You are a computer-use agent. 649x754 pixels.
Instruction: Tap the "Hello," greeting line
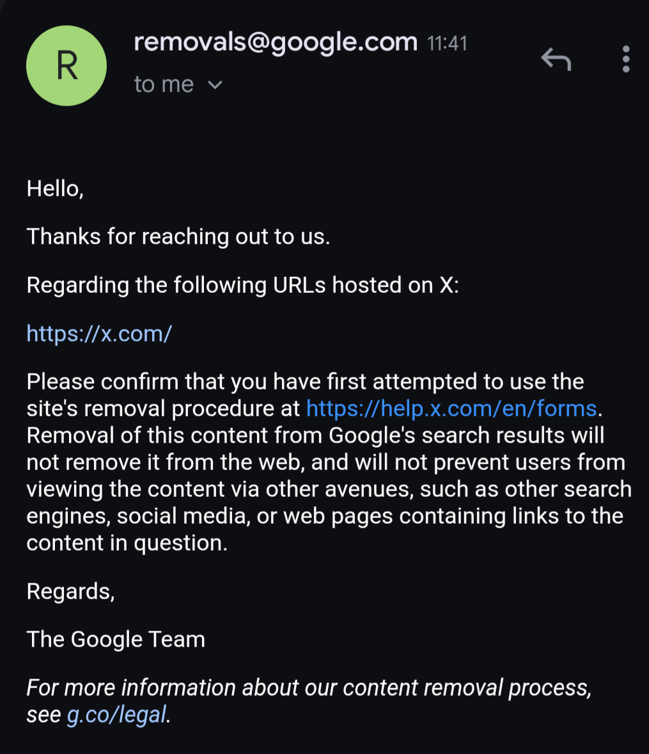55,189
